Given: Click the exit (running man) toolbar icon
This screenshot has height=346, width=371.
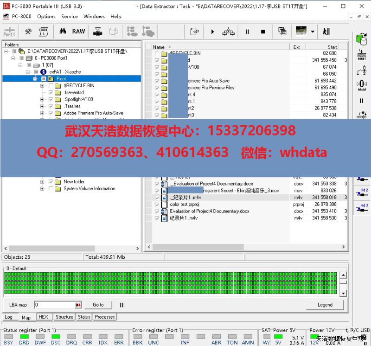Looking at the screenshot, I should pyautogui.click(x=326, y=32).
